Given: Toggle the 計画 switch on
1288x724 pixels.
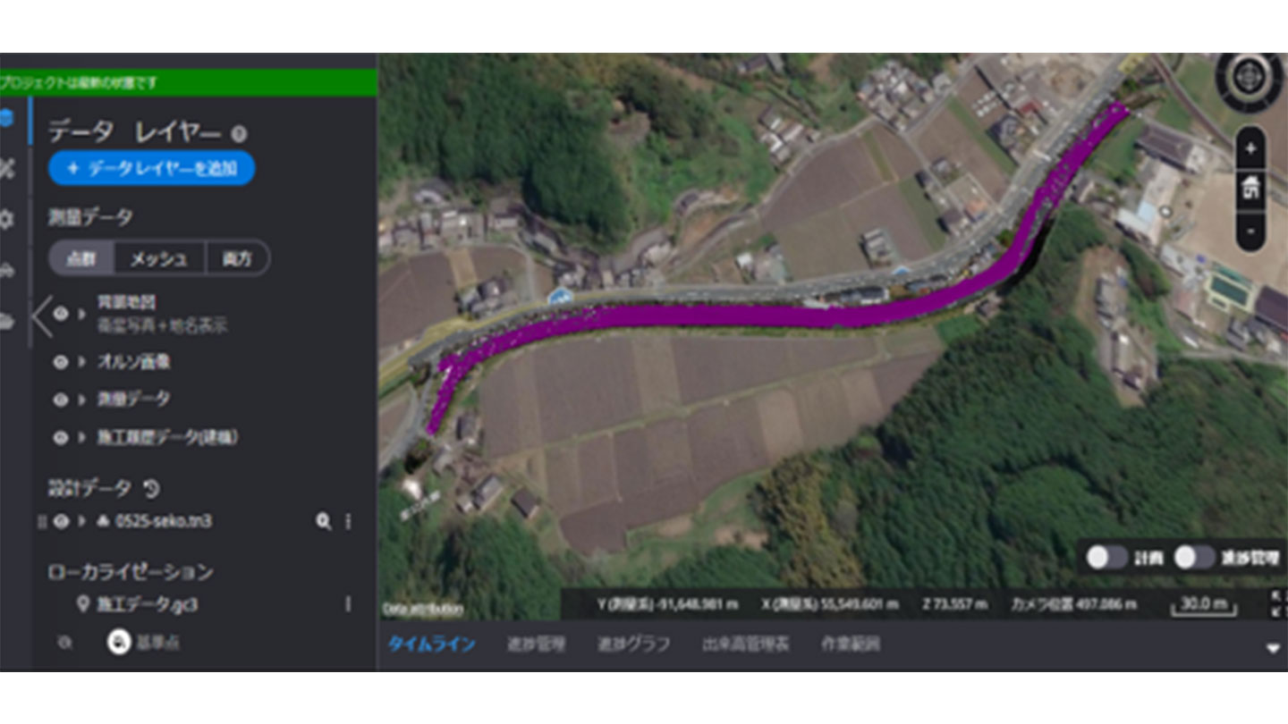Looking at the screenshot, I should [x=1106, y=558].
